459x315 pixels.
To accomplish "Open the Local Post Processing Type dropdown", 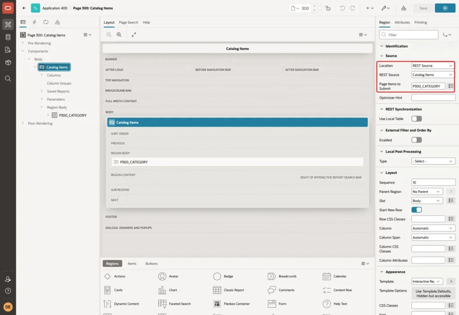I will click(433, 161).
